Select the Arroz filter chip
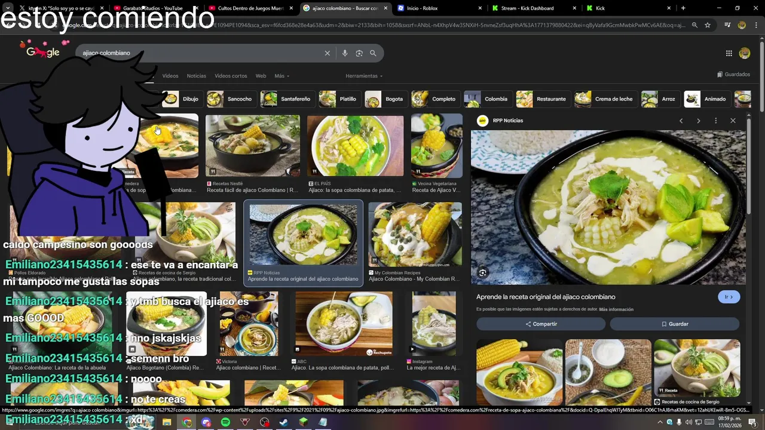Image resolution: width=765 pixels, height=430 pixels. 660,99
